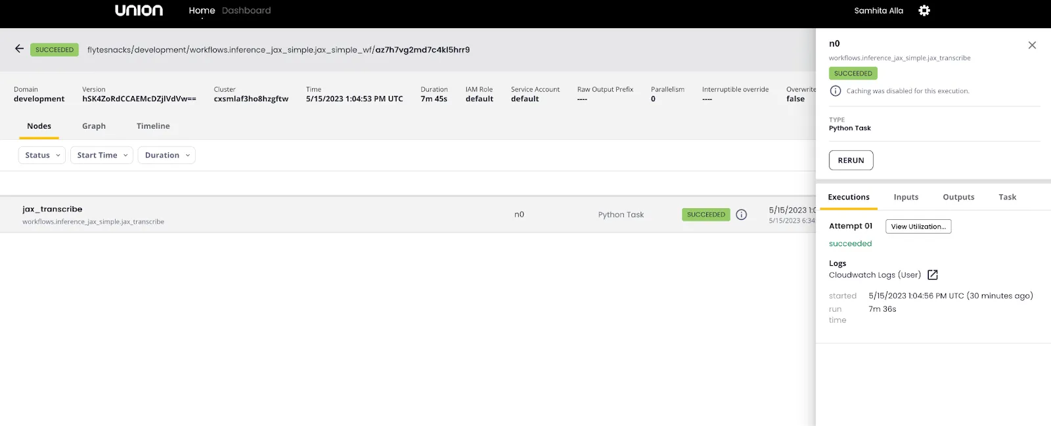Open the Duration filter dropdown

[x=167, y=155]
